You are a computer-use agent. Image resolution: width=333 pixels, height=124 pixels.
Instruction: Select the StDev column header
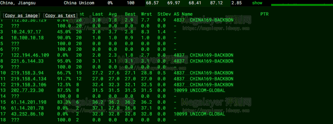(x=164, y=14)
